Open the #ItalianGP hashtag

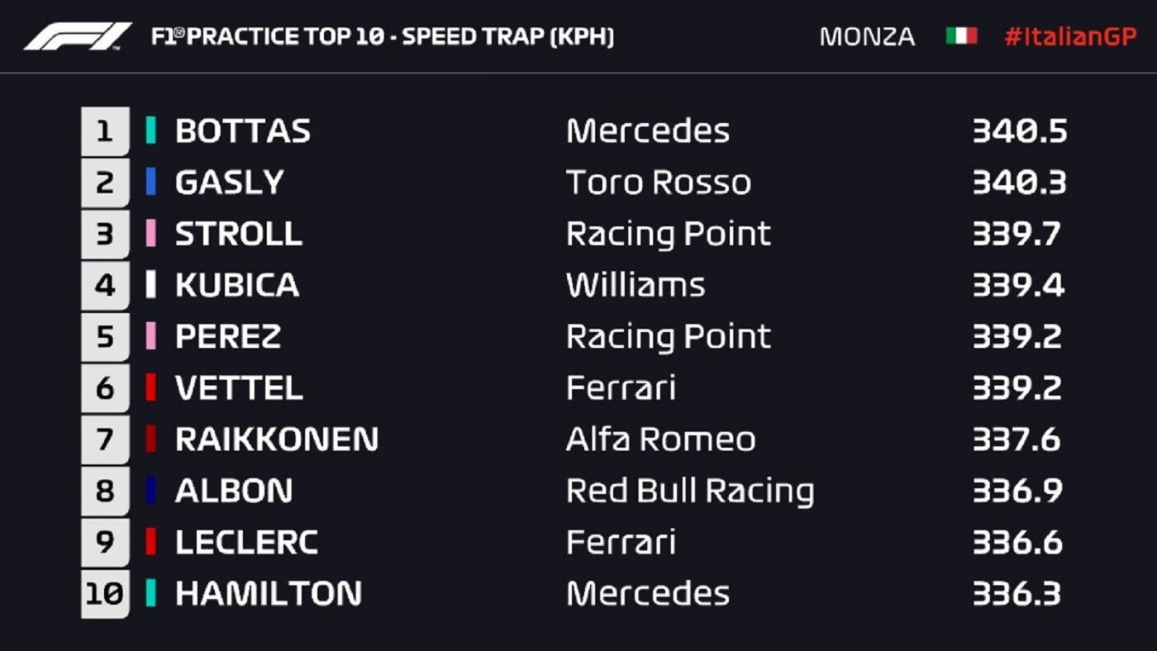1070,37
